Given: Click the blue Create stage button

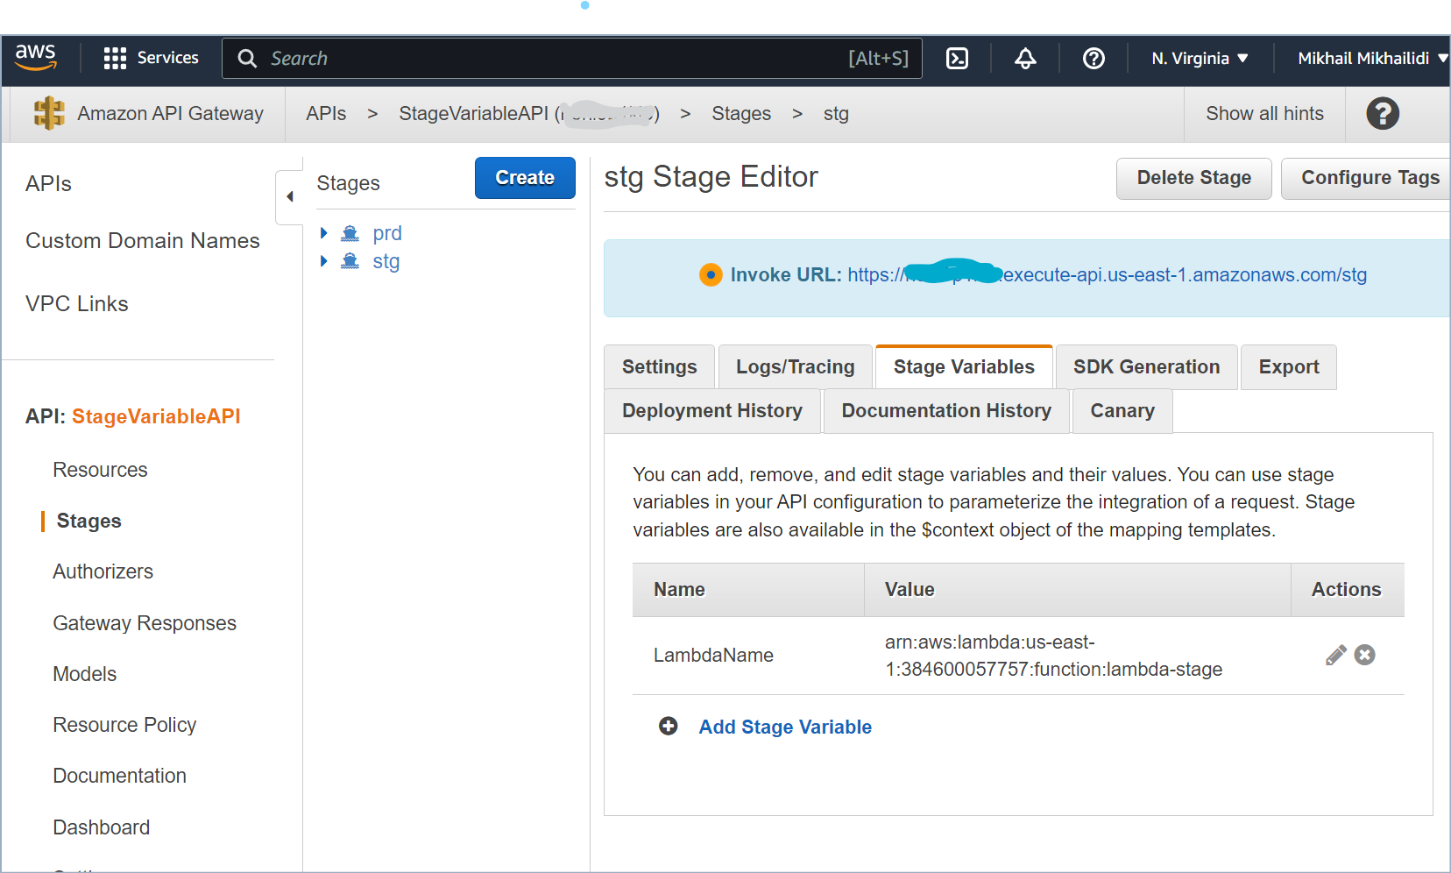Looking at the screenshot, I should 525,178.
